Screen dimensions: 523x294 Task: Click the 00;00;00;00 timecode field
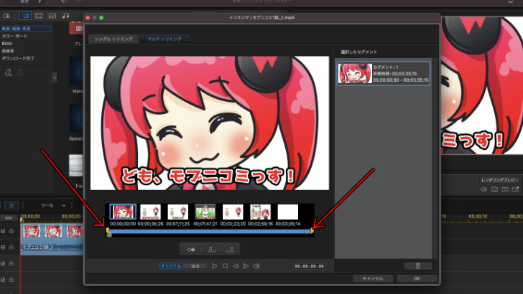[x=309, y=266]
